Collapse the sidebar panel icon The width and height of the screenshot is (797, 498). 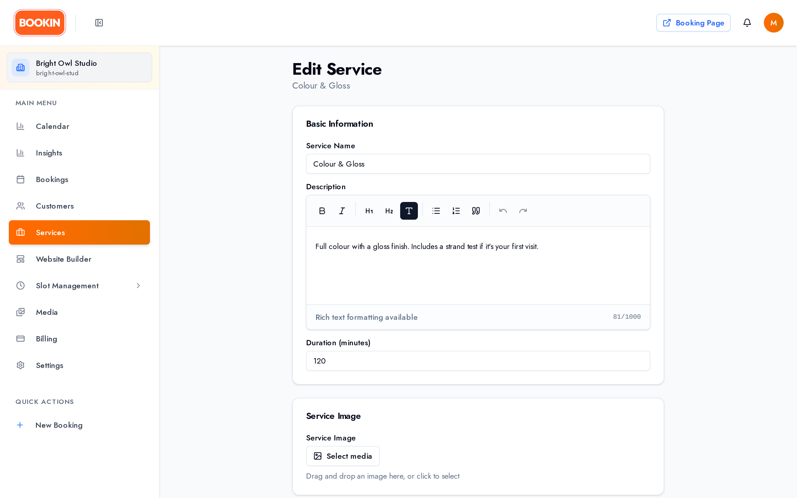[x=99, y=23]
